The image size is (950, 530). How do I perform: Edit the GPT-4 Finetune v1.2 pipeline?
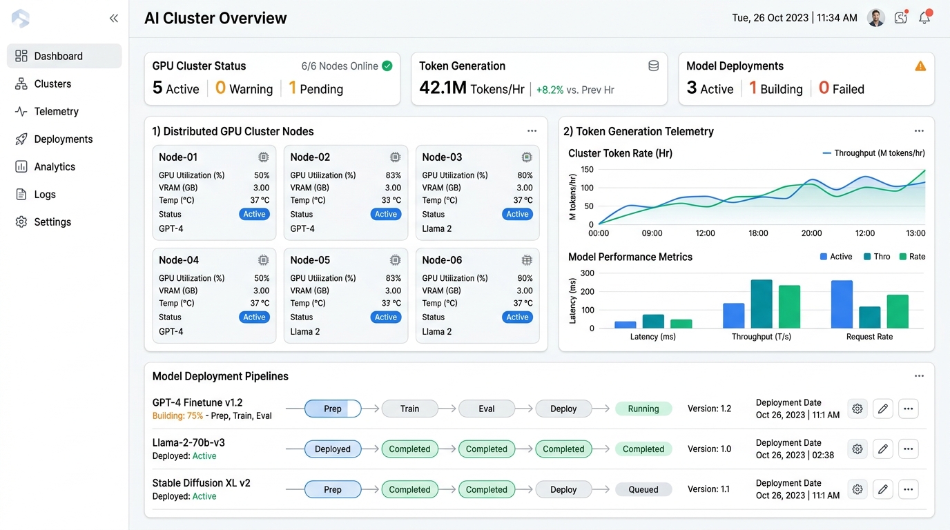pos(882,409)
